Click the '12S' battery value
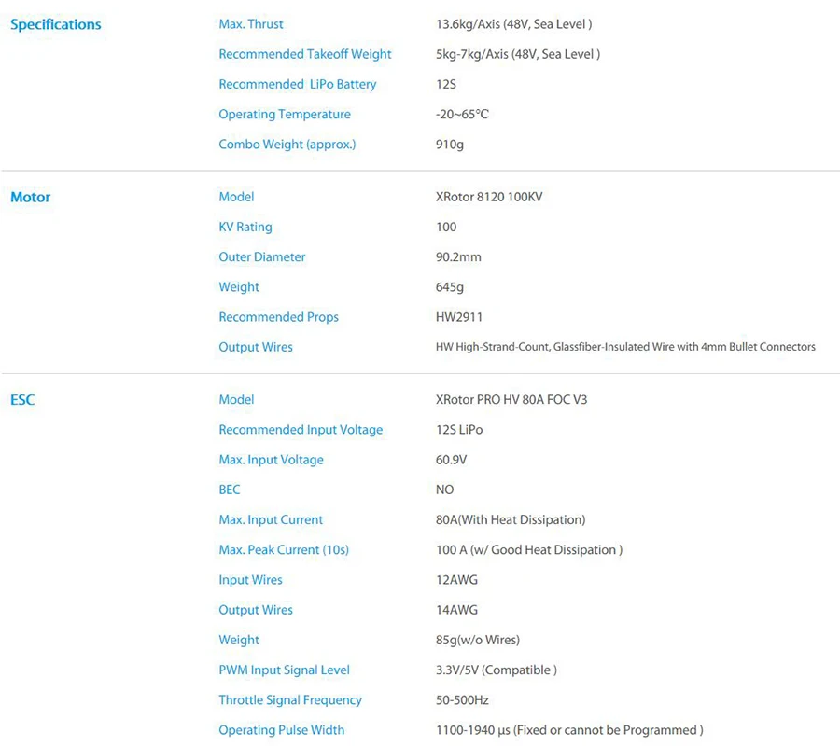 click(446, 84)
